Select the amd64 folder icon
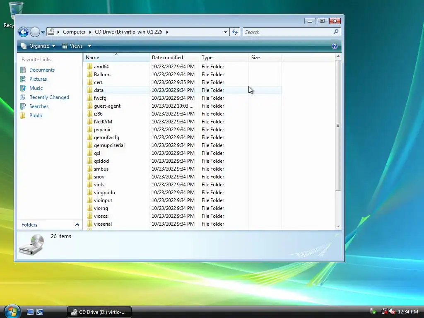Screen dimensions: 424x318 point(89,67)
